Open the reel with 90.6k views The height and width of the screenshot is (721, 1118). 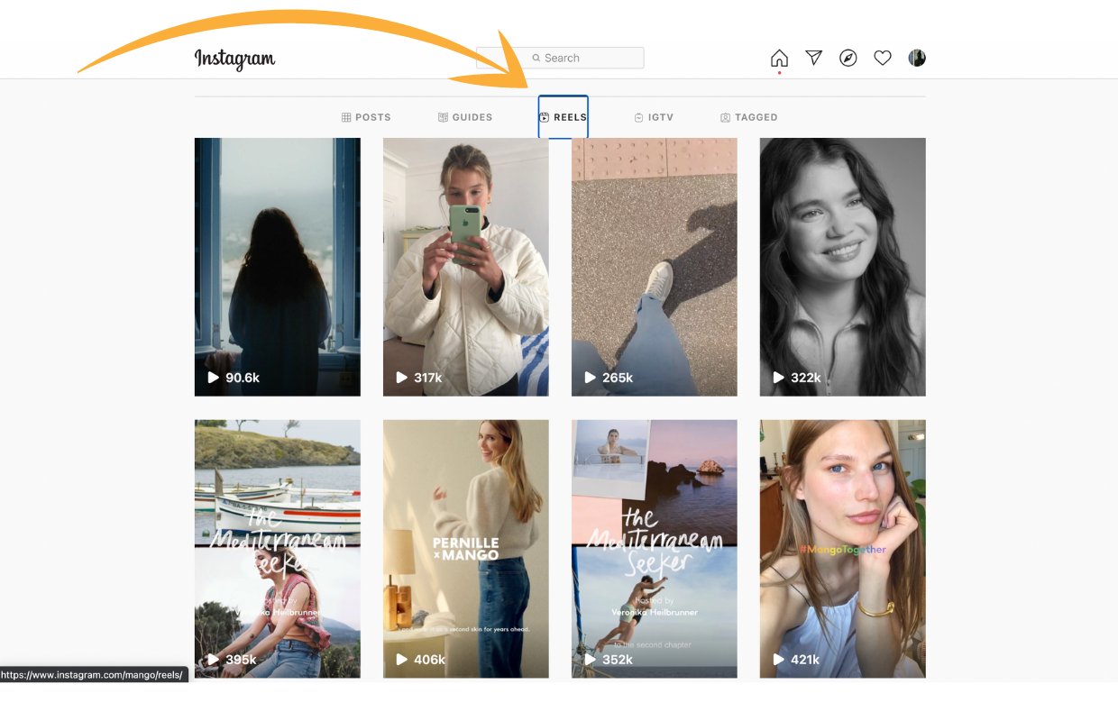[278, 267]
